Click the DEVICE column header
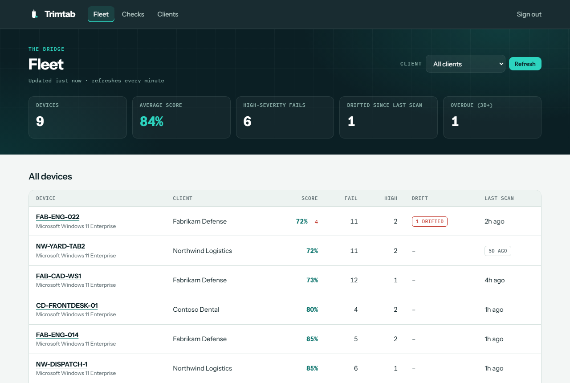Viewport: 570px width, 383px height. click(x=46, y=198)
